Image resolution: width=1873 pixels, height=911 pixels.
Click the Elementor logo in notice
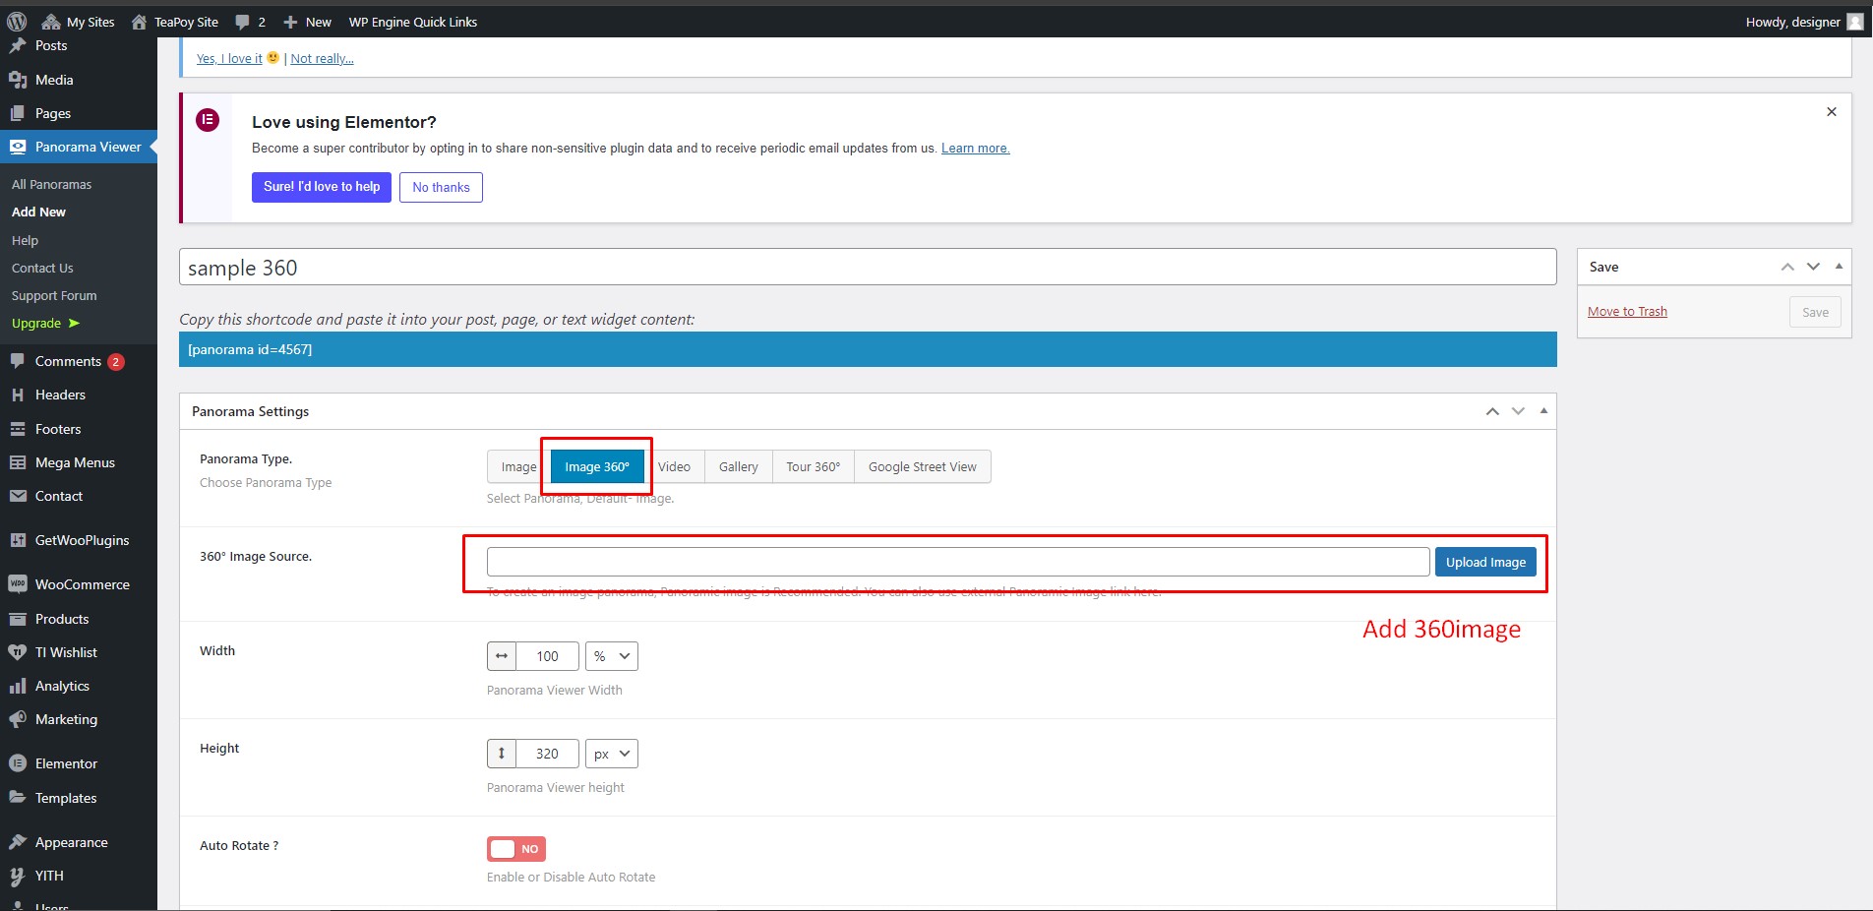click(x=208, y=120)
